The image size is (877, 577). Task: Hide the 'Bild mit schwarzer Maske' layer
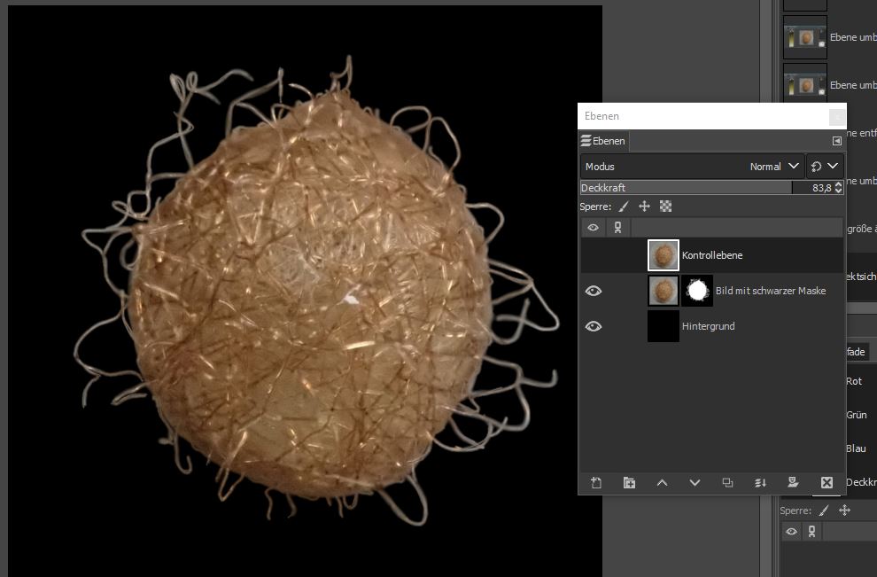(594, 291)
